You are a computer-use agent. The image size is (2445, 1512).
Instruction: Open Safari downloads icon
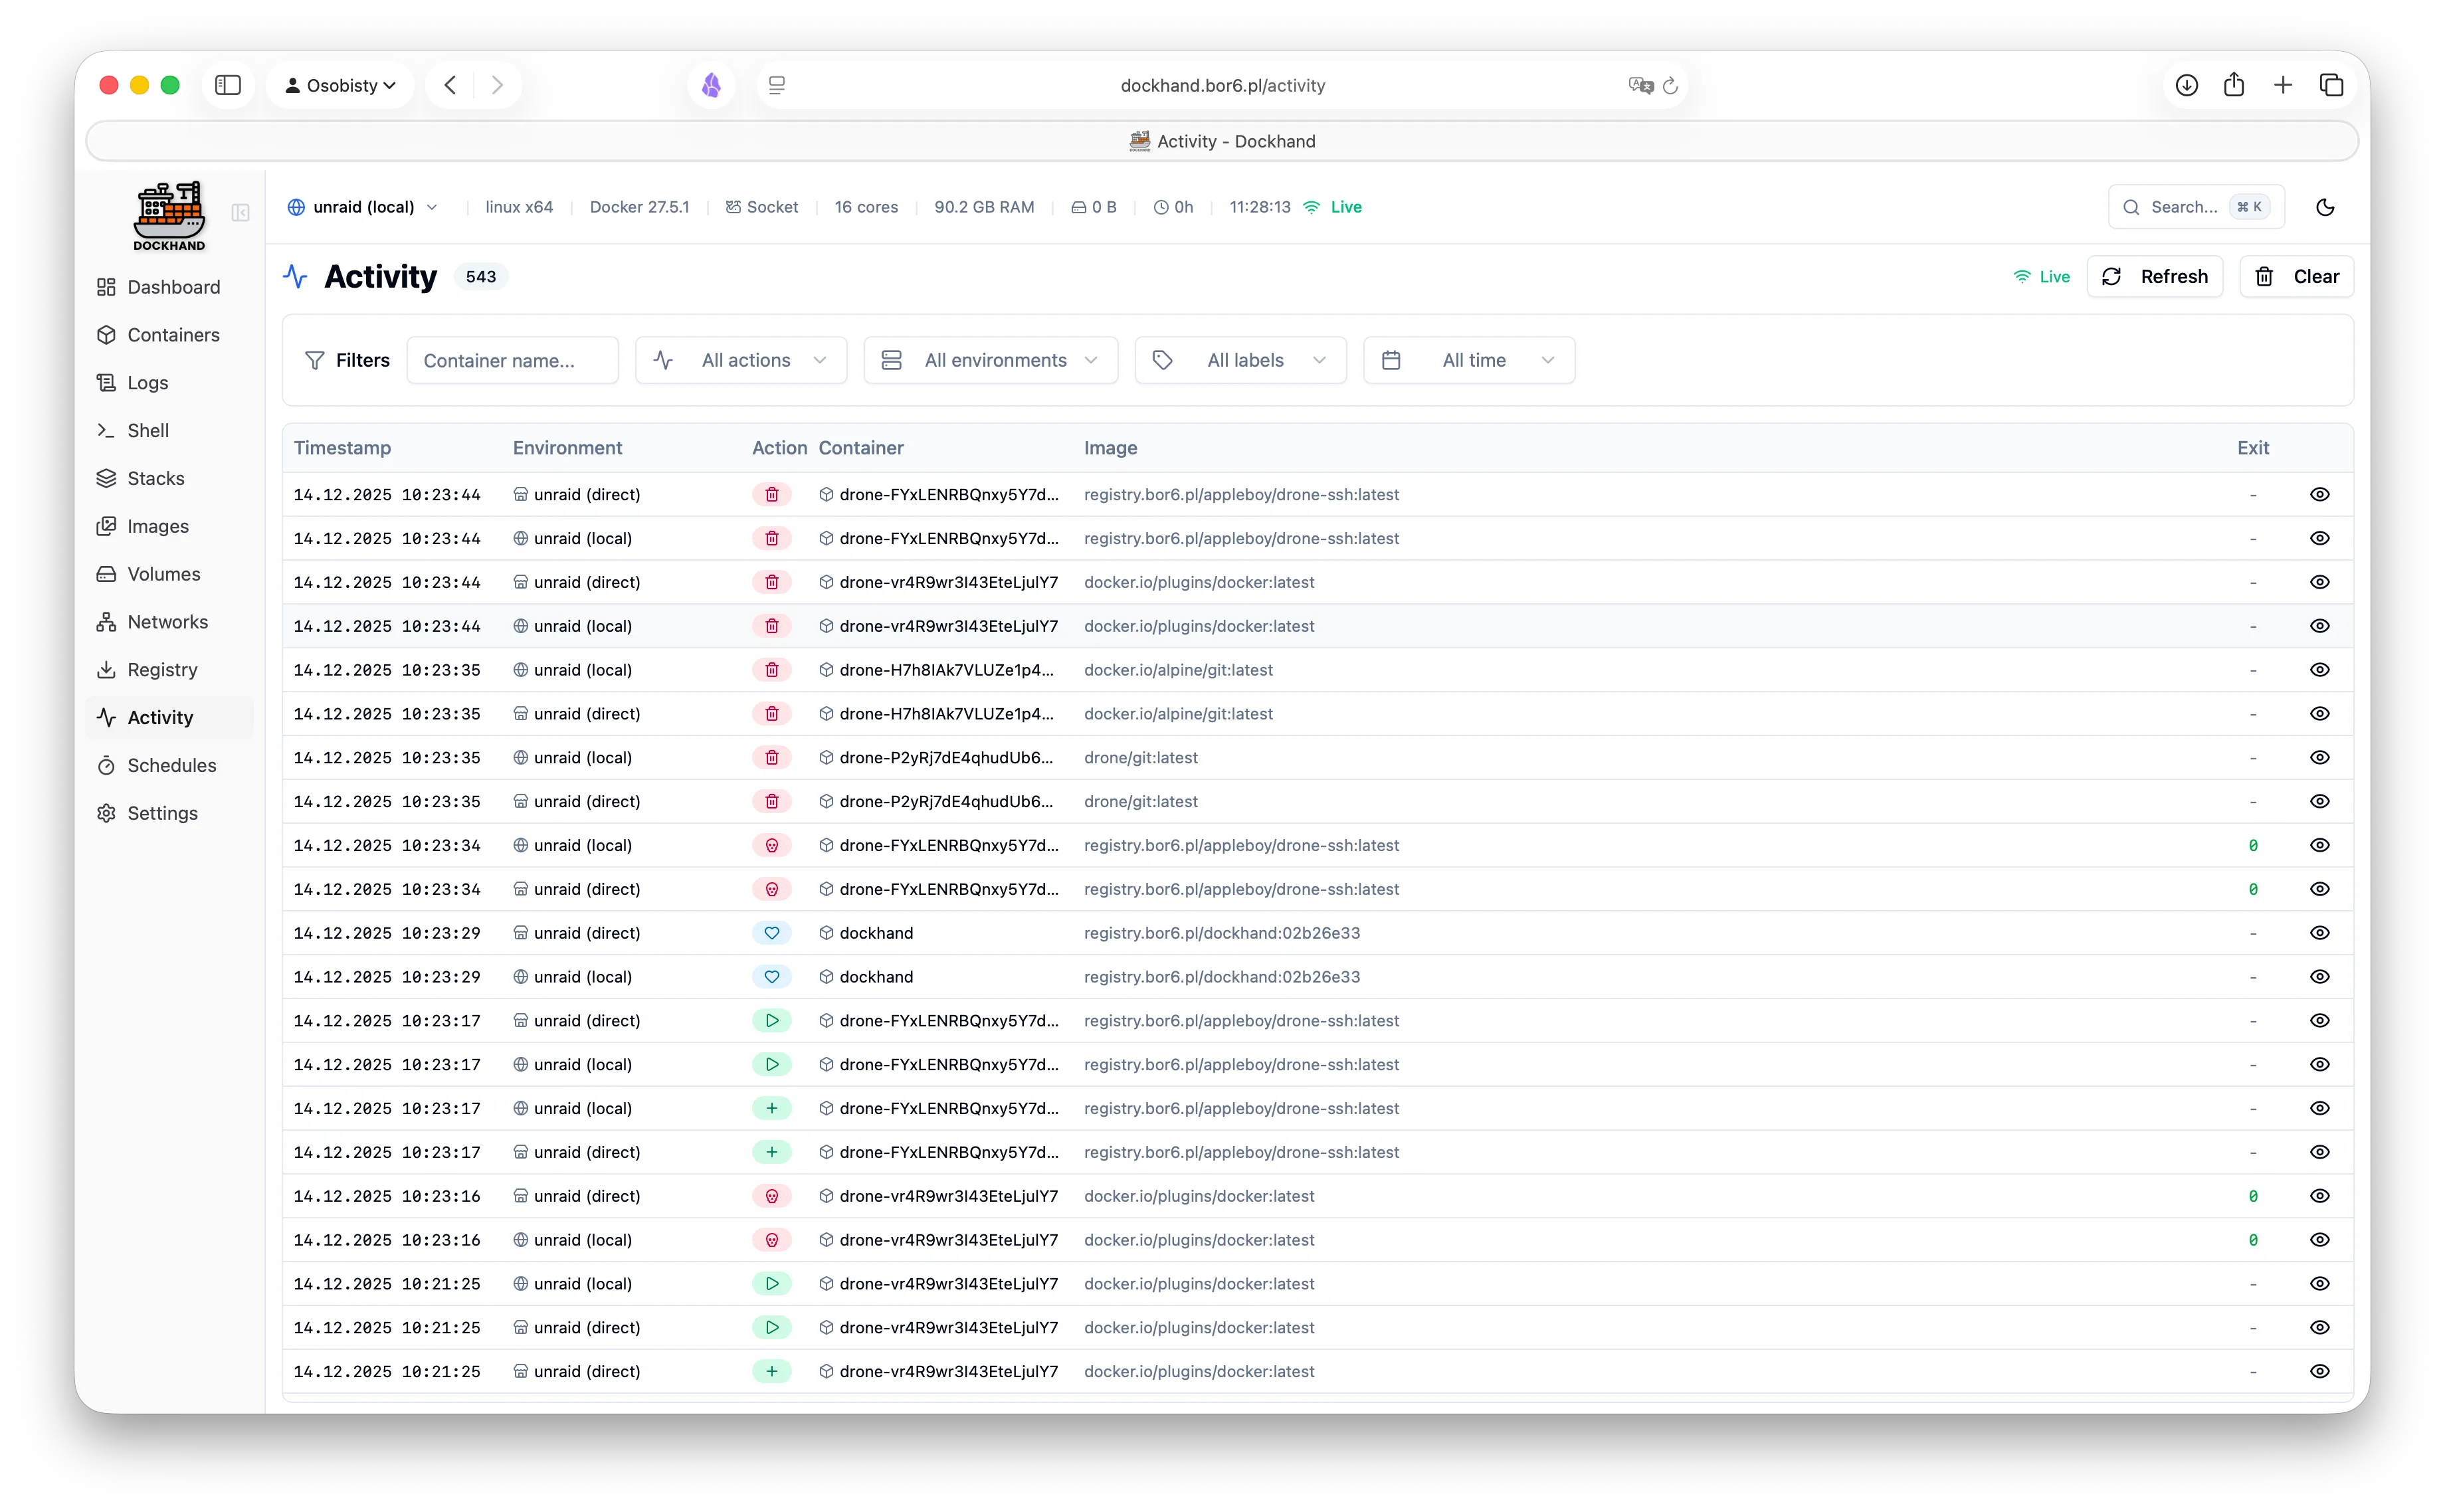[x=2186, y=85]
